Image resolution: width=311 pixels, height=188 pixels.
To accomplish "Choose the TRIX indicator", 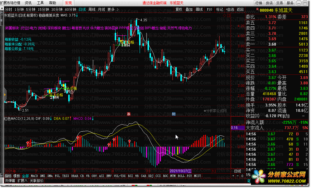I will [x=65, y=176].
